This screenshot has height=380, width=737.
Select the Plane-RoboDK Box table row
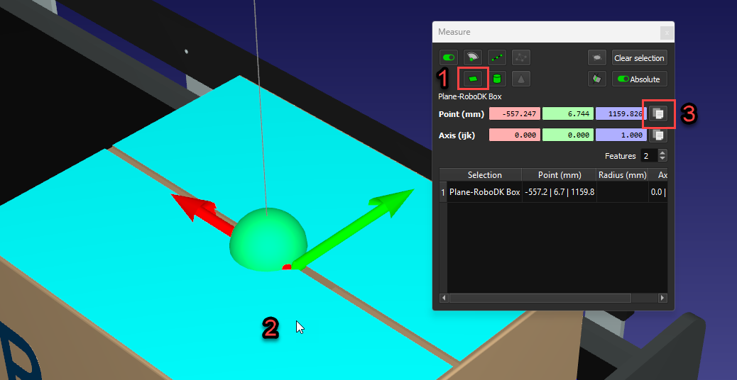[485, 192]
